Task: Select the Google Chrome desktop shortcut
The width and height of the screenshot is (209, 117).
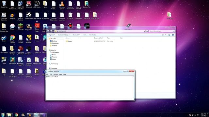Action: pos(12,39)
